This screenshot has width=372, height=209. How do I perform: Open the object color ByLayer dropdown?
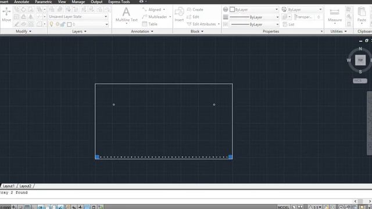click(x=277, y=9)
